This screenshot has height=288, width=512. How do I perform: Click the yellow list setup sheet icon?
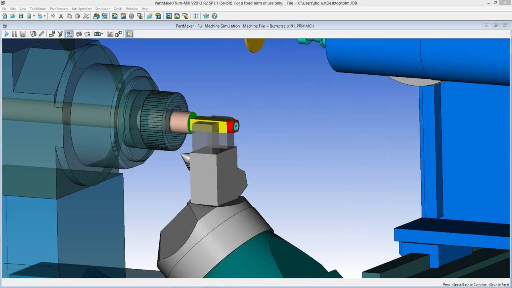pos(177,16)
